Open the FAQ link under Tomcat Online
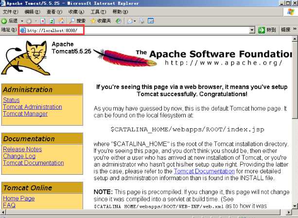Image resolution: width=298 pixels, height=218 pixels. tap(9, 205)
